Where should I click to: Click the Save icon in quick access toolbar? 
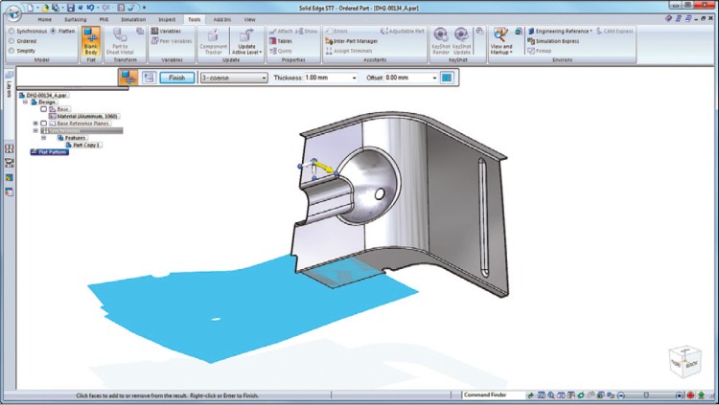pos(70,7)
